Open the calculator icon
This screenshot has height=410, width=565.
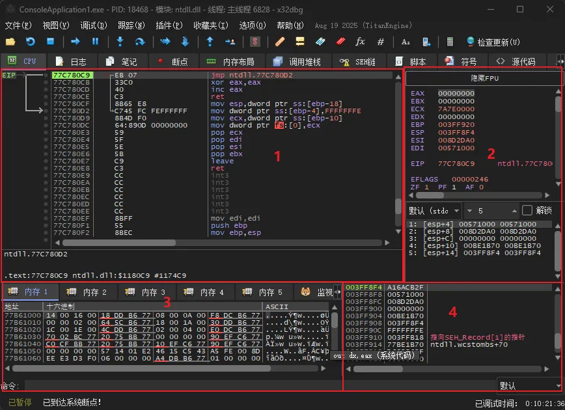(450, 42)
